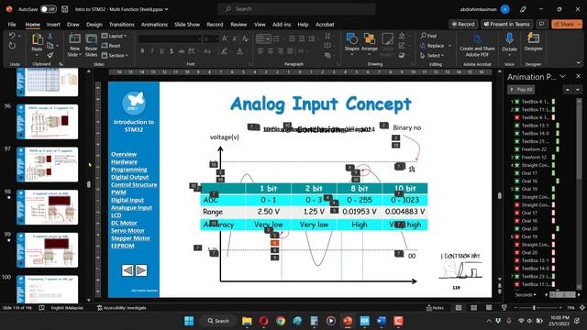This screenshot has width=587, height=330.
Task: Open the Acrobat tab
Action: tap(325, 25)
